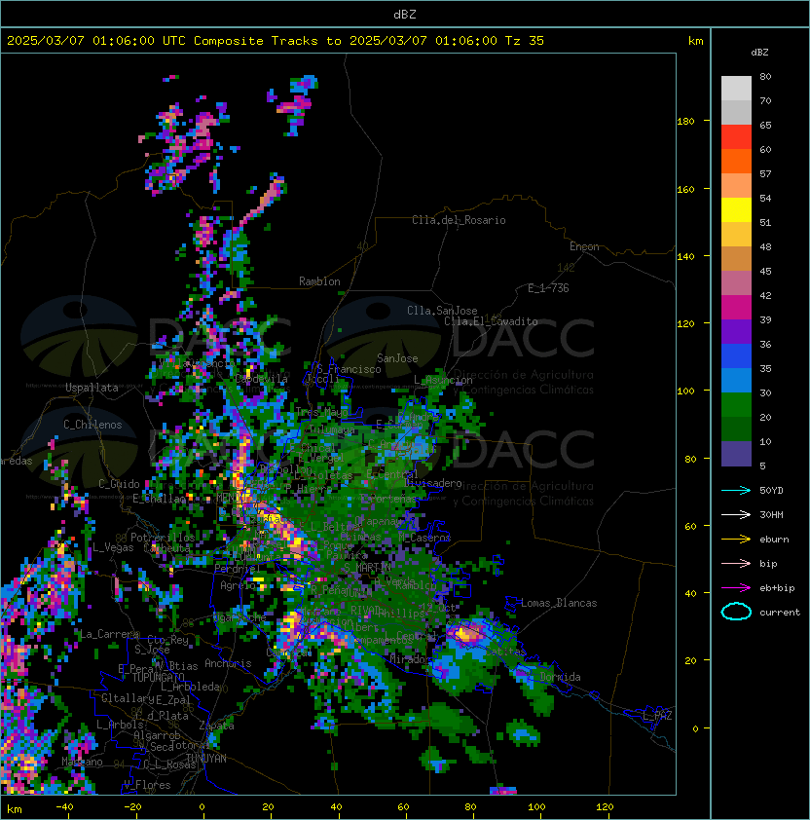Select the purple 36-39 dBZ legend swatch

[736, 331]
